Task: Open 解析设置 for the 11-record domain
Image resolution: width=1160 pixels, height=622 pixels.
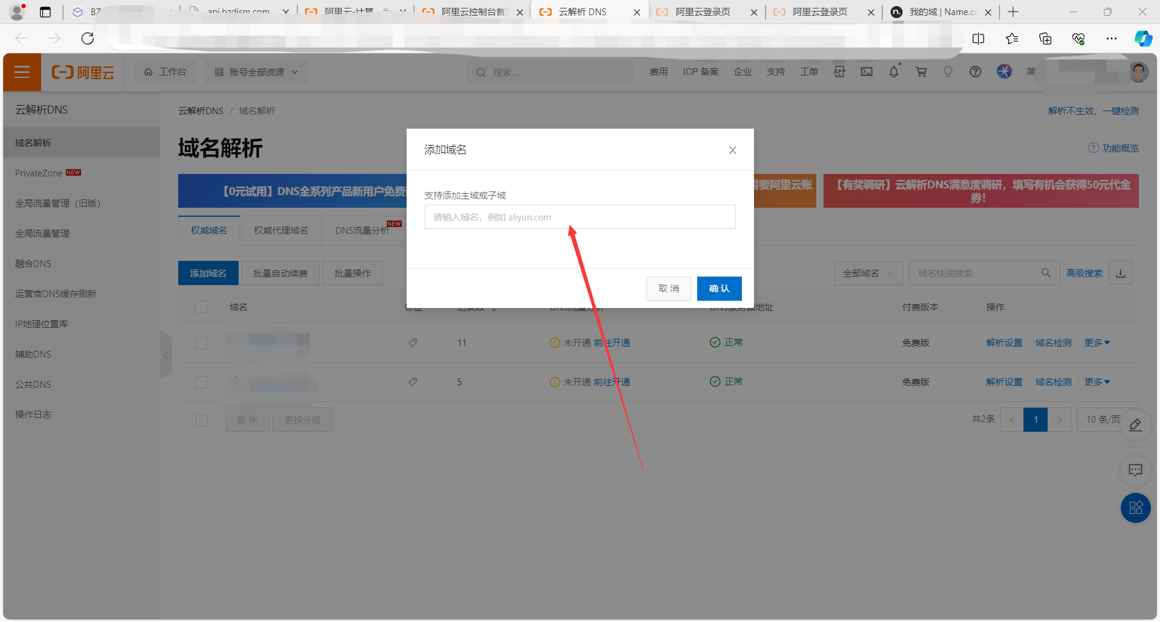Action: pyautogui.click(x=1004, y=343)
